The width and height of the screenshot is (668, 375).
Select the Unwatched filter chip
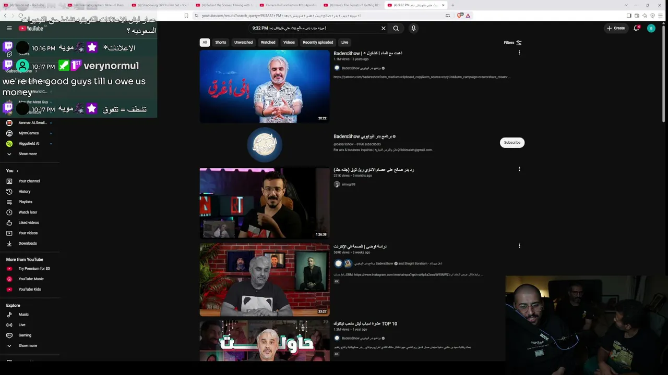click(x=243, y=42)
